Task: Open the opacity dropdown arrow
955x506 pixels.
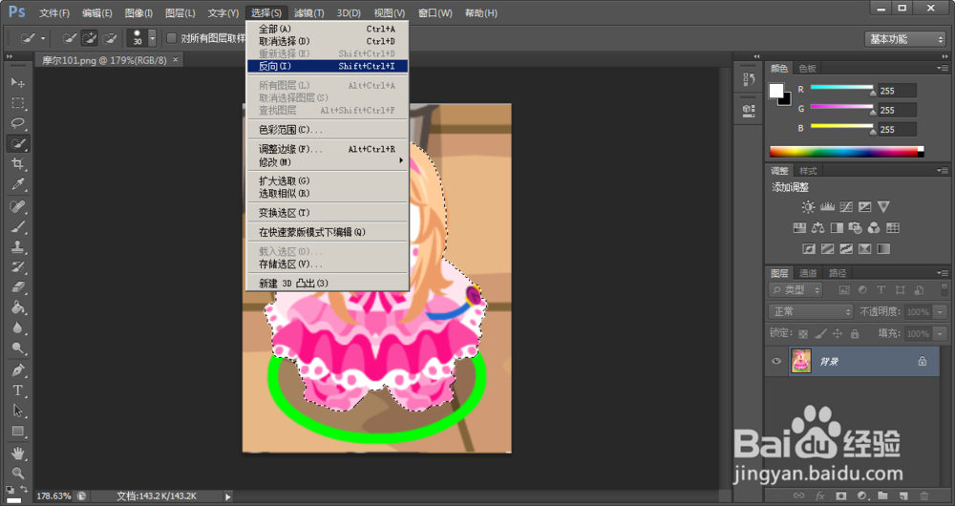Action: (941, 312)
